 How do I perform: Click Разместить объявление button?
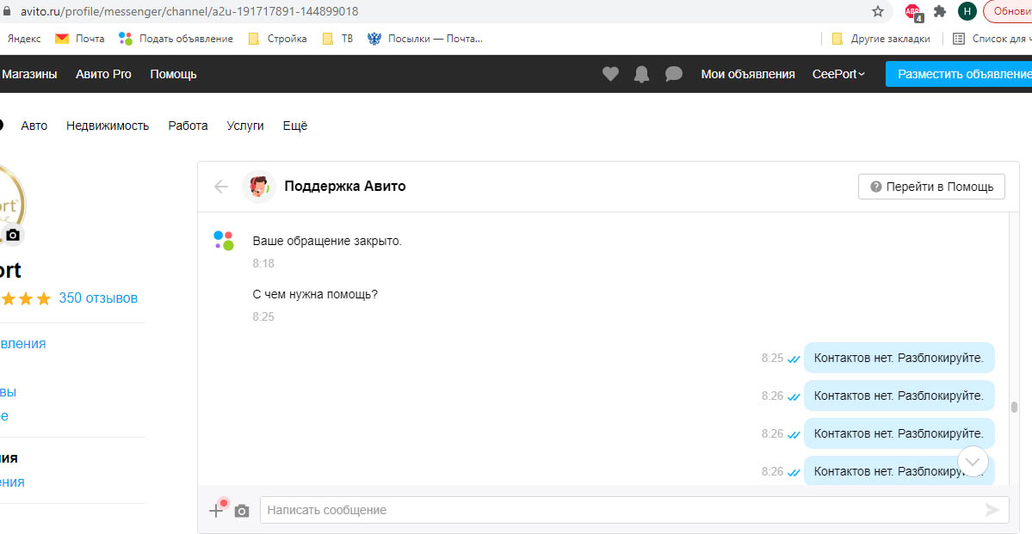tap(959, 74)
